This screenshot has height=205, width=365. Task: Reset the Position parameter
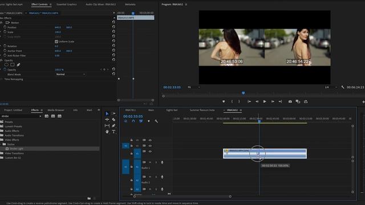click(x=113, y=27)
